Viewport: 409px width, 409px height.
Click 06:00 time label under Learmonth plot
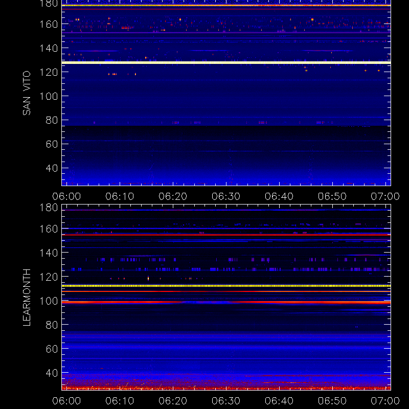(x=66, y=401)
